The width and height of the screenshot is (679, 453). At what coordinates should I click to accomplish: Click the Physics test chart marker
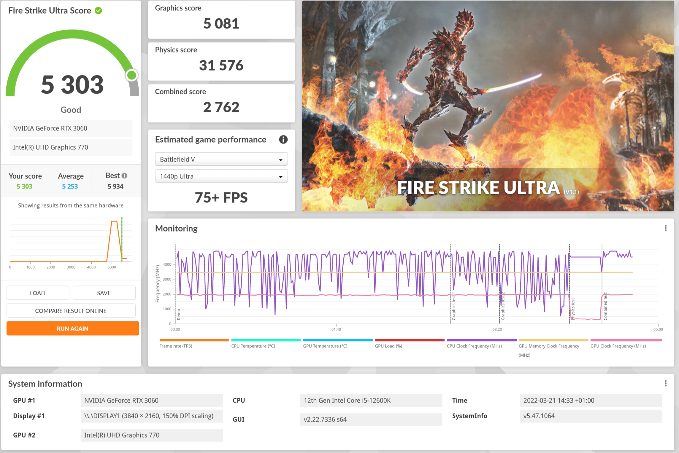(x=573, y=309)
